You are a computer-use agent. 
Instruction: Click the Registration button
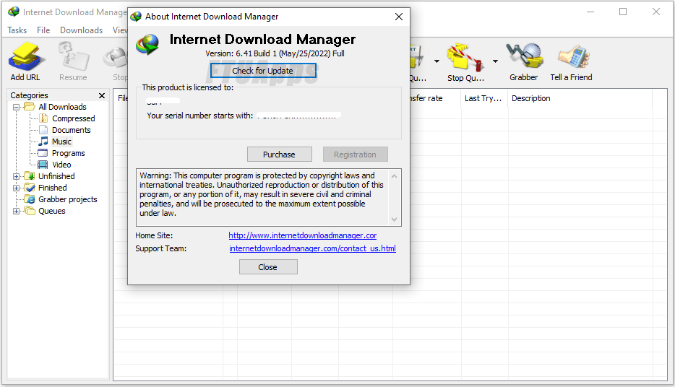pyautogui.click(x=355, y=155)
